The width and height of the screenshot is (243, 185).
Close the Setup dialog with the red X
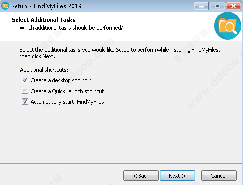(x=233, y=6)
